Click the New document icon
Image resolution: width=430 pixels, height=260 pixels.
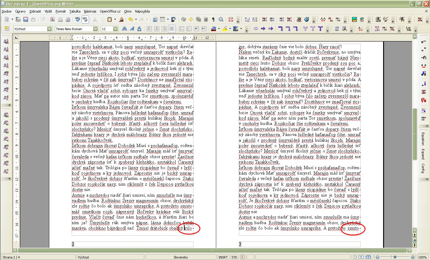click(x=7, y=19)
